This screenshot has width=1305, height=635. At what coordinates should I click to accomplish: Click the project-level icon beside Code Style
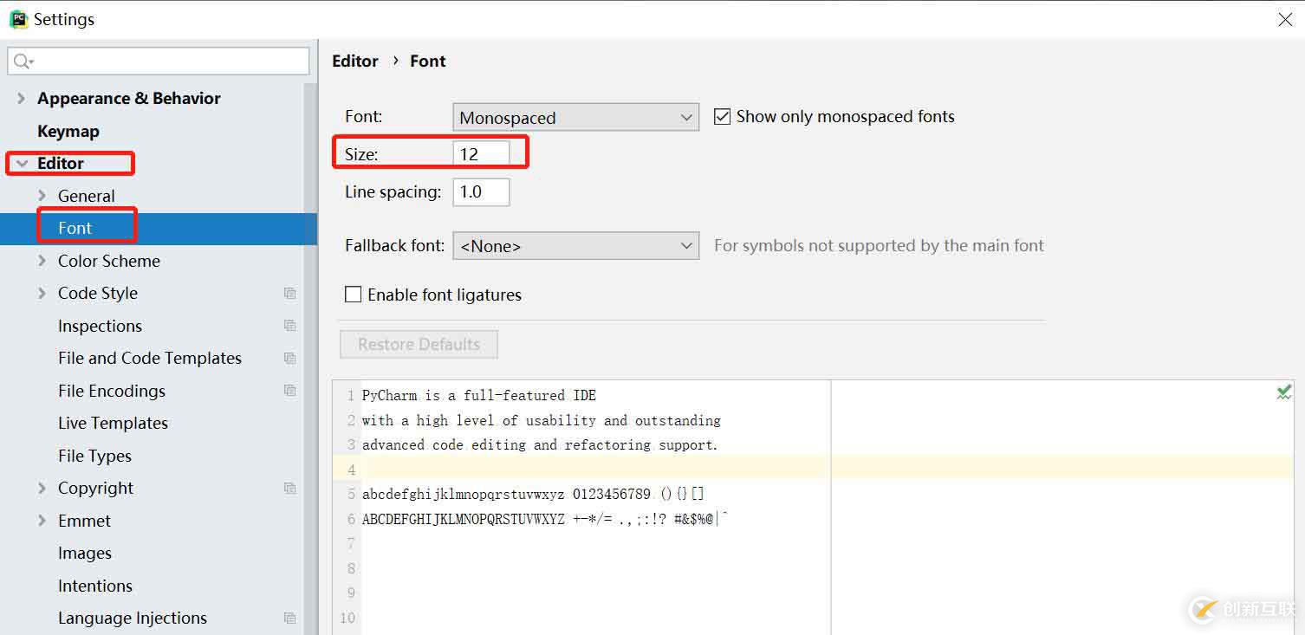click(x=290, y=294)
